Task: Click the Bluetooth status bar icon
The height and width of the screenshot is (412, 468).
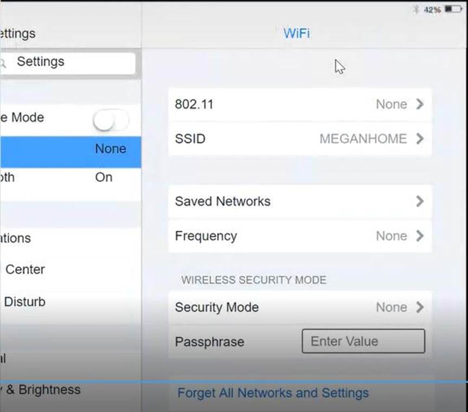Action: (x=416, y=10)
